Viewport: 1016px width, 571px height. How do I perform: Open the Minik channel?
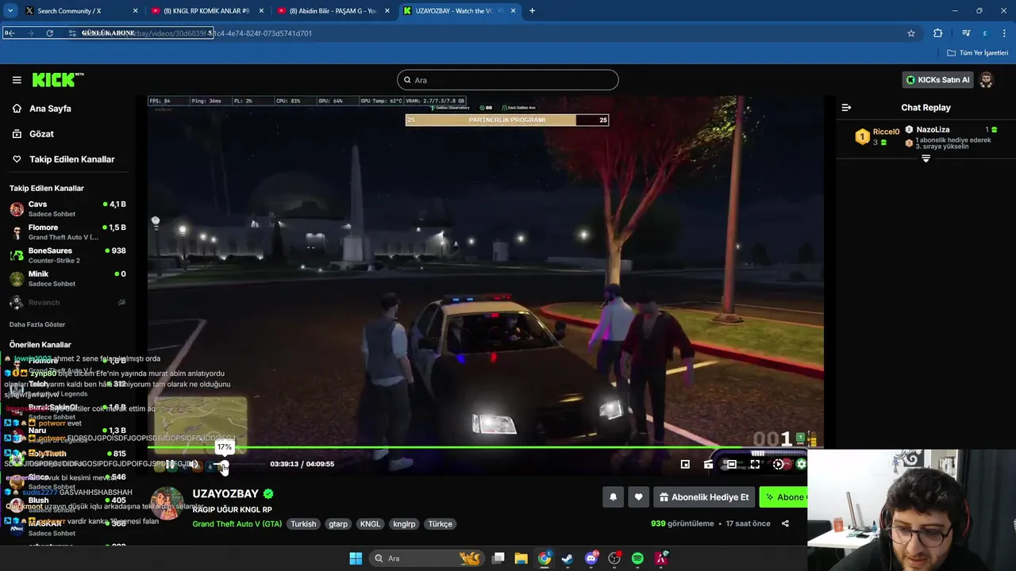tap(67, 278)
